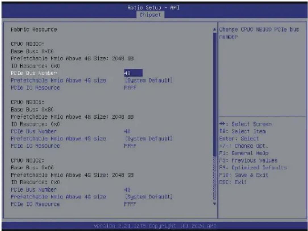Click the F9: Optimized Defaults hint
The width and height of the screenshot is (308, 231).
253,168
